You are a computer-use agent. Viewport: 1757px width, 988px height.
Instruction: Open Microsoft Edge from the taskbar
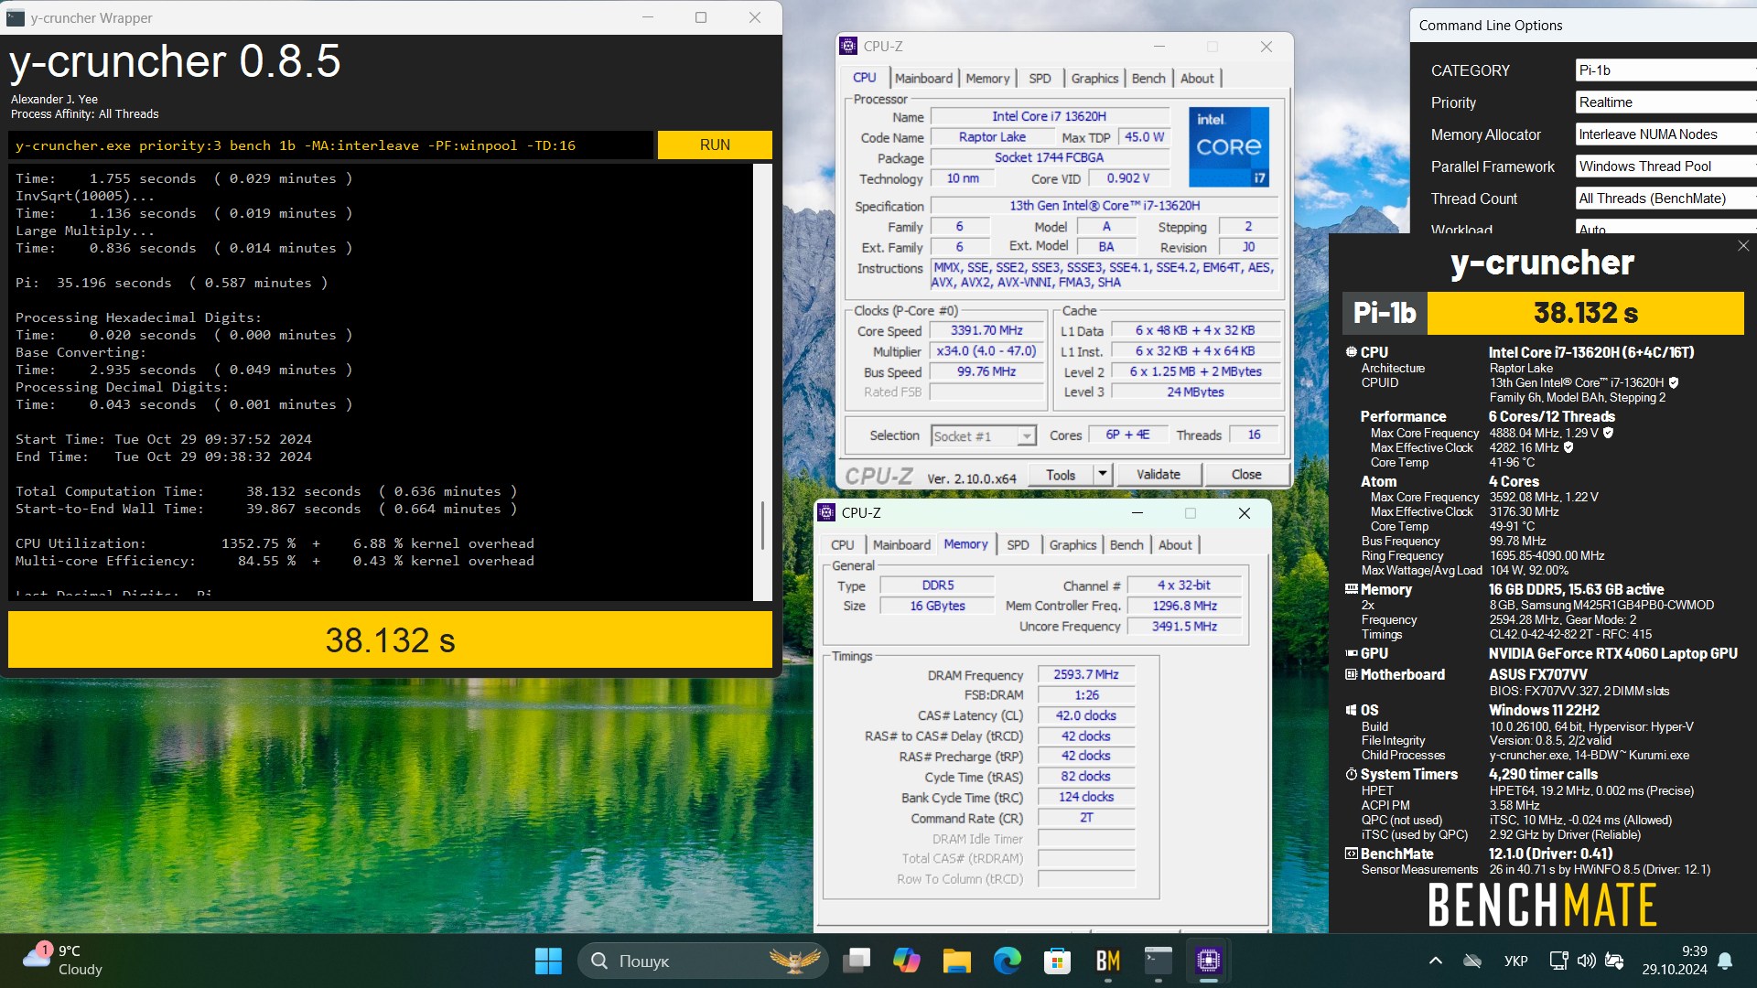[x=1008, y=961]
